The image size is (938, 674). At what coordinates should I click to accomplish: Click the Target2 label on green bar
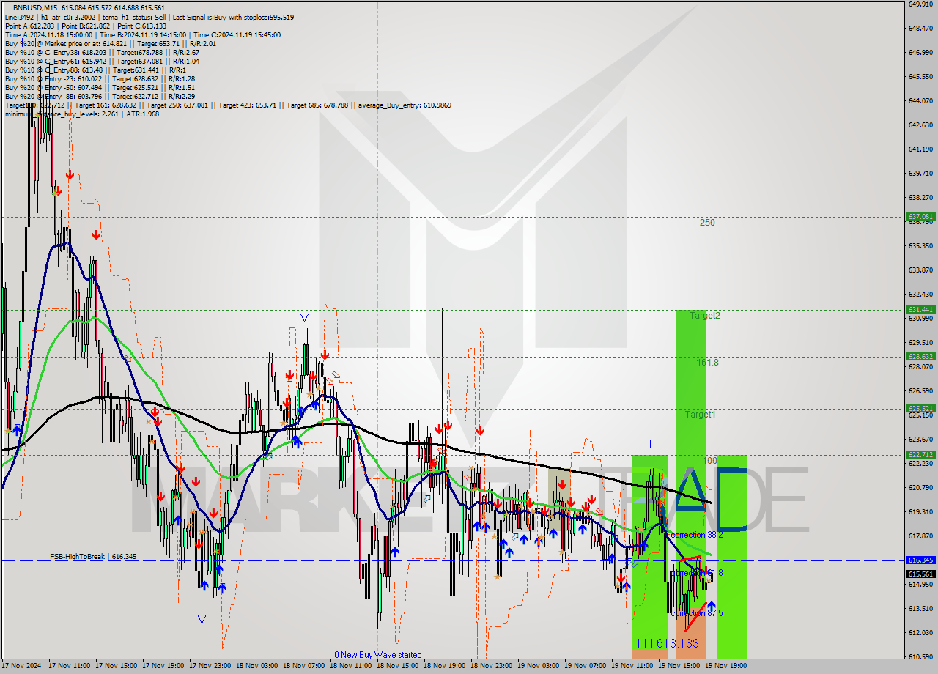[x=705, y=316]
